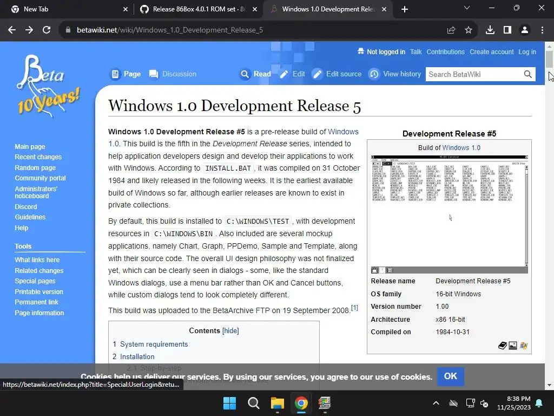The height and width of the screenshot is (416, 554).
Task: Hide the Contents table
Action: [230, 331]
